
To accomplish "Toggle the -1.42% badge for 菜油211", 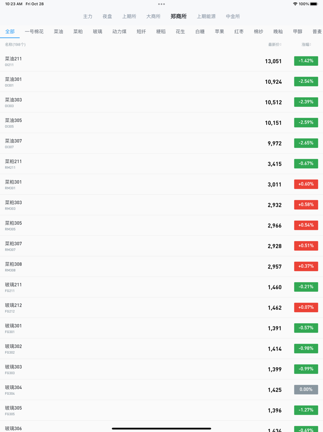I will [306, 61].
